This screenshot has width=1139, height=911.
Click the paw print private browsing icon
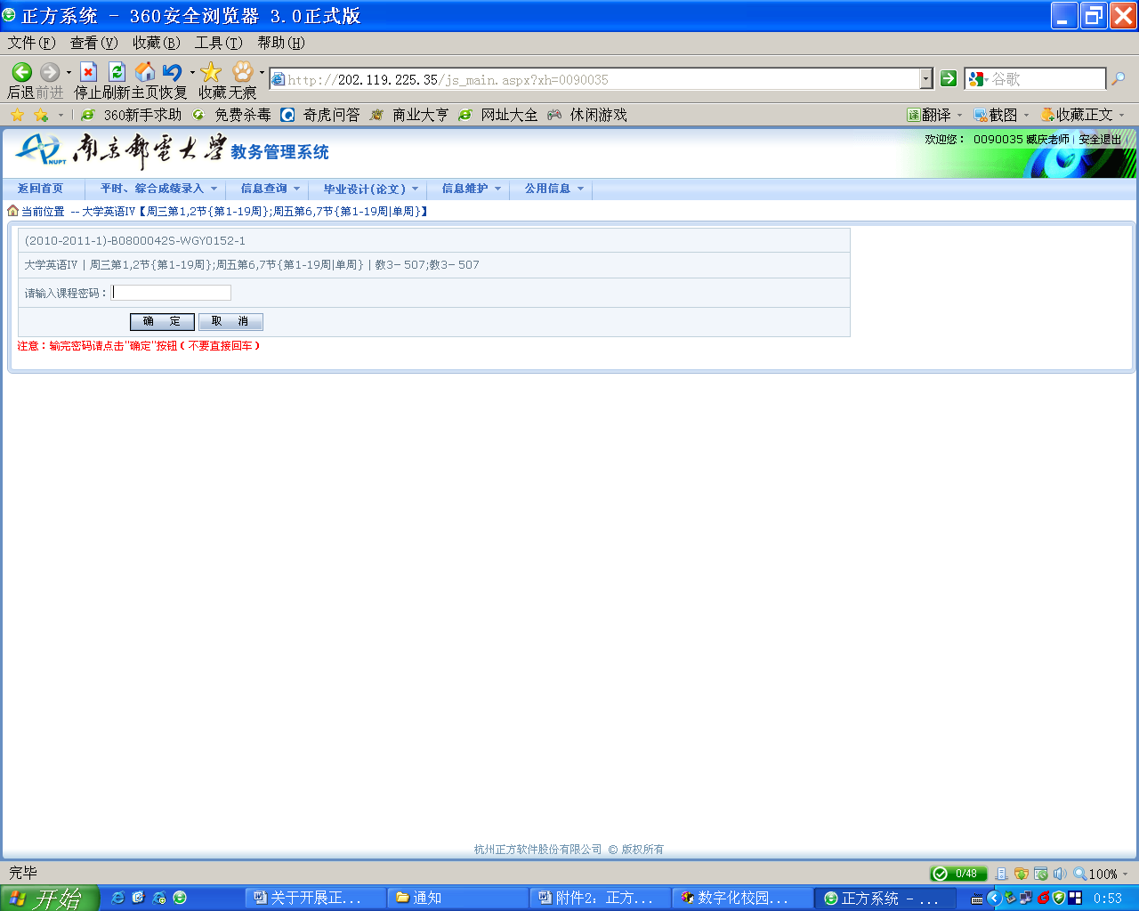click(242, 72)
